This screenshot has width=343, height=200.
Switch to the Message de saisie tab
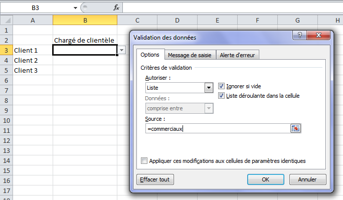[x=190, y=55]
